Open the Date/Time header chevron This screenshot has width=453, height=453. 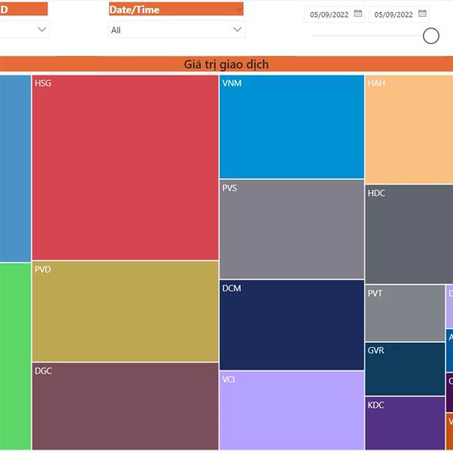tap(239, 10)
